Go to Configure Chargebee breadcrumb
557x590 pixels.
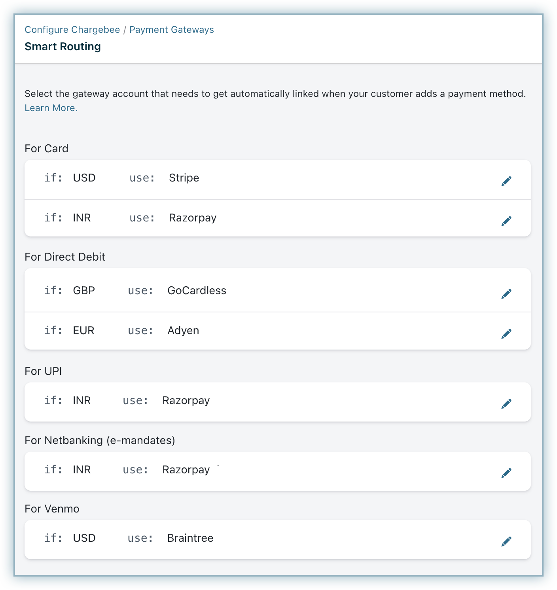pyautogui.click(x=72, y=30)
